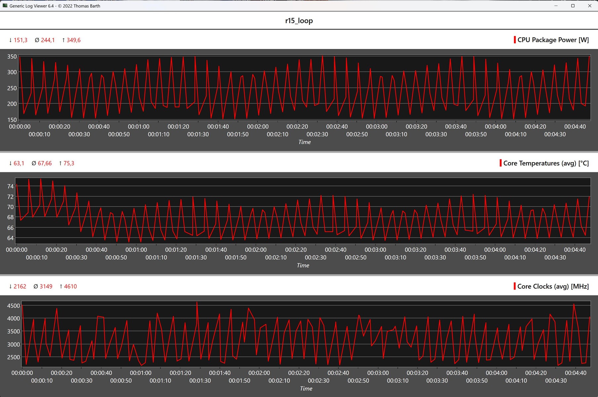Click the minimum power value 151,3

[x=20, y=40]
